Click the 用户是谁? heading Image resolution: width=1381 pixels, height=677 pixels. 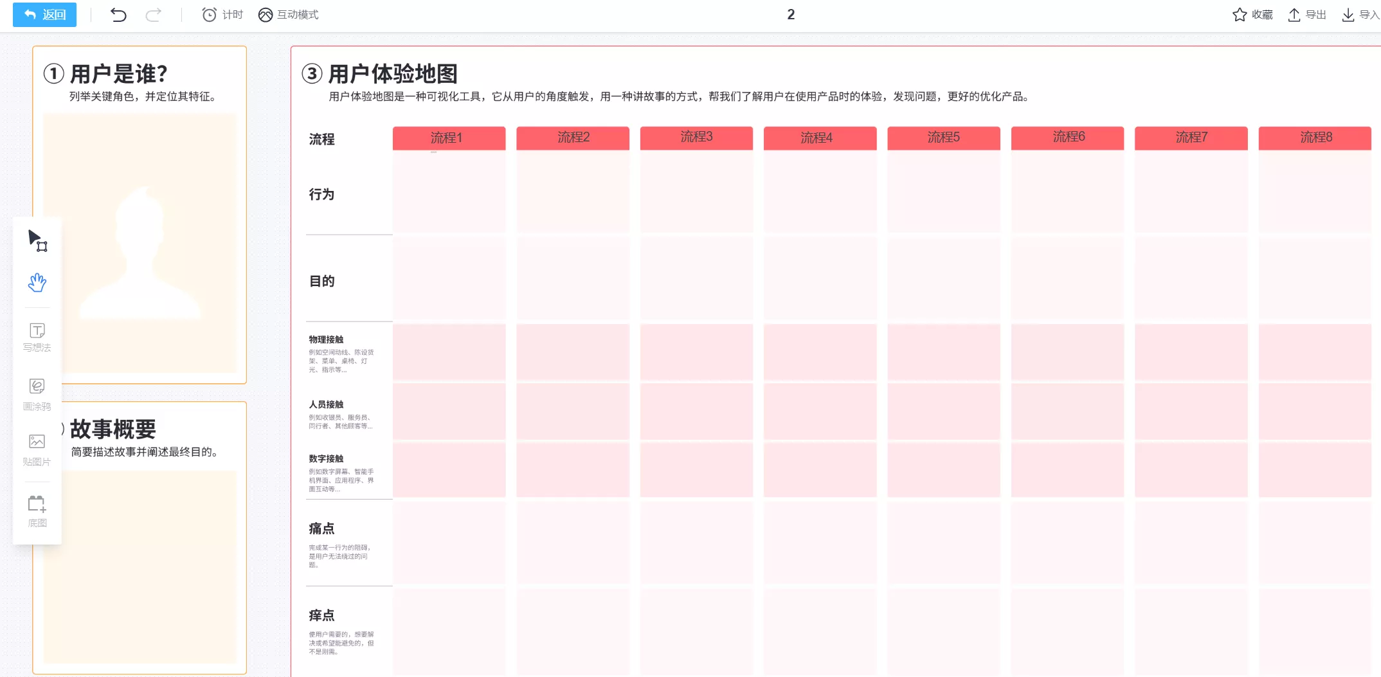(x=119, y=74)
